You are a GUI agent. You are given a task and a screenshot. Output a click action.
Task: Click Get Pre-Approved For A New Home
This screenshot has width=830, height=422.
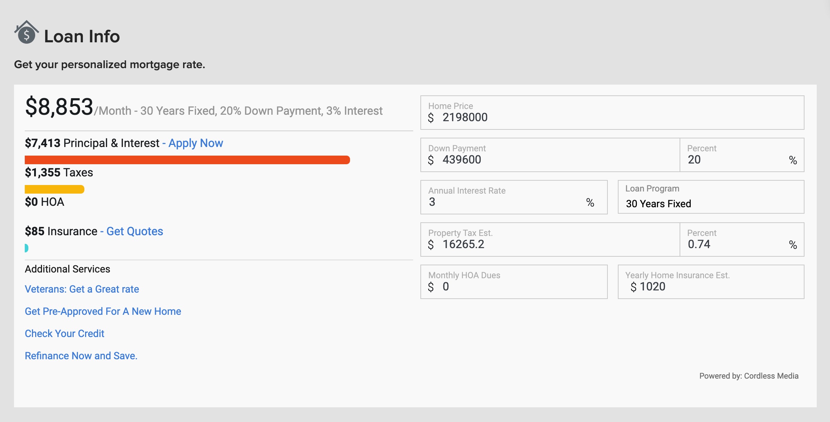102,310
